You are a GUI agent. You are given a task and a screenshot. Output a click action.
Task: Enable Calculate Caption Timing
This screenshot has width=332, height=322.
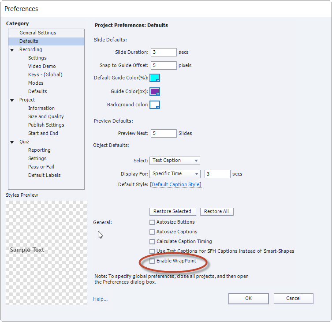pos(152,242)
